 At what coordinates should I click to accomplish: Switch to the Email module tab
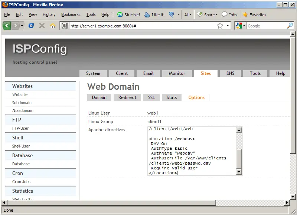click(x=148, y=73)
